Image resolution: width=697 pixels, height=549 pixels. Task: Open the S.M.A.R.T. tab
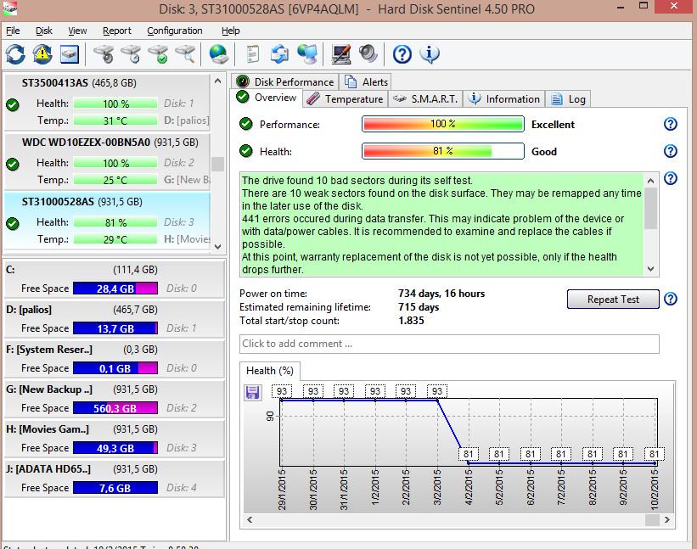(425, 99)
